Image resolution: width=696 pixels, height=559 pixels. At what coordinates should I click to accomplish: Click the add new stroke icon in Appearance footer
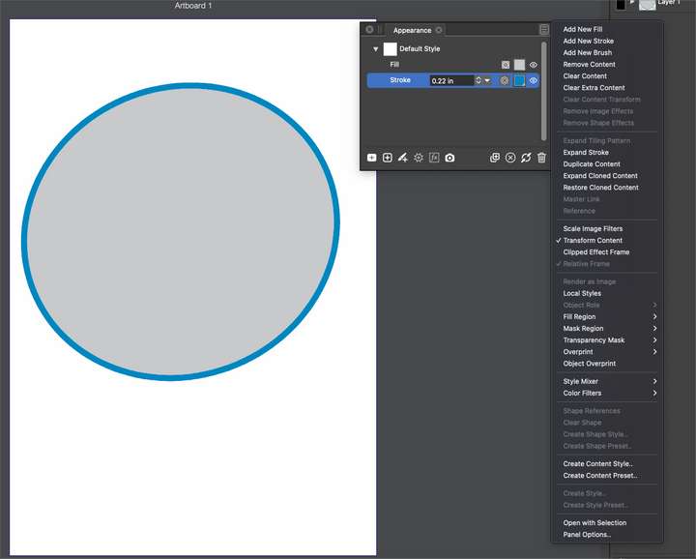pos(388,158)
